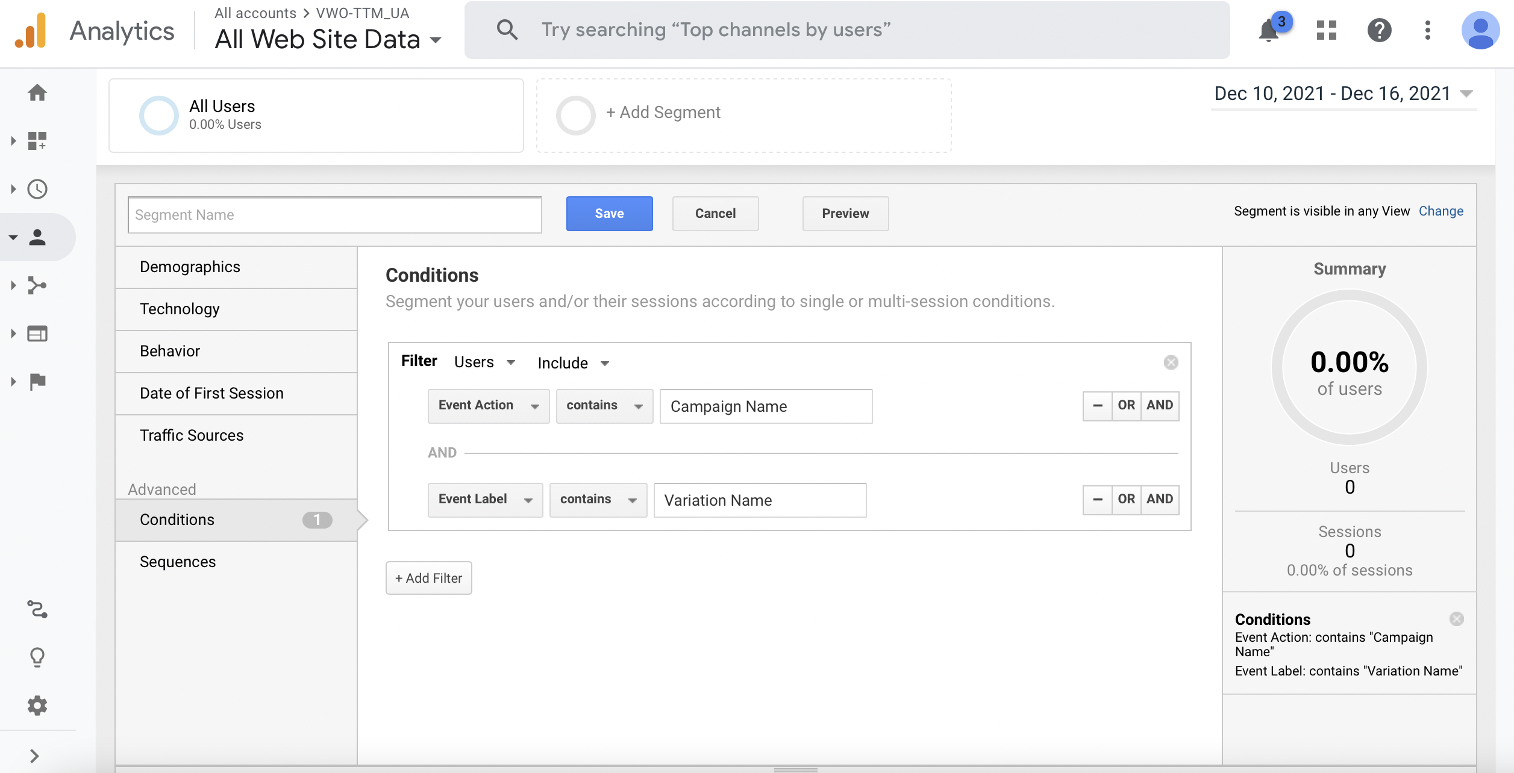Viewport: 1514px width, 773px height.
Task: Click the Preview segment button
Action: click(844, 213)
